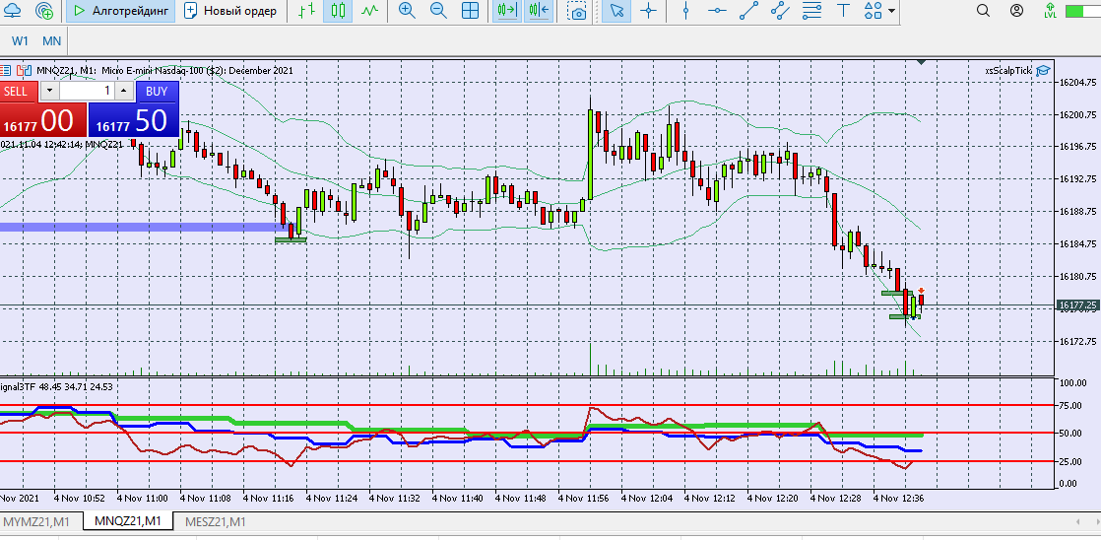Expand the shapes dropdown arrow
Viewport: 1101px width, 540px height.
tap(892, 11)
